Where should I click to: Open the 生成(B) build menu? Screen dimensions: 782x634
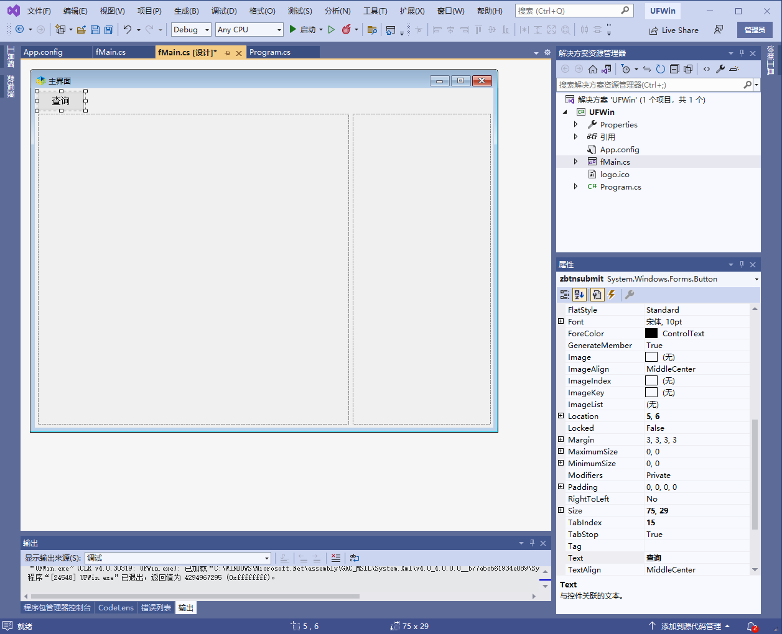tap(186, 11)
